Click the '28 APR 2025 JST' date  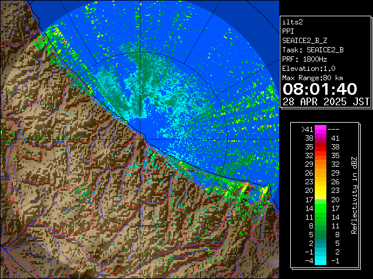(x=326, y=102)
